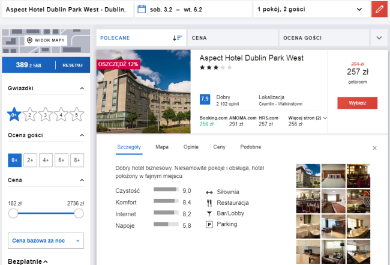
Task: Switch to the Ceny tab
Action: (x=219, y=147)
